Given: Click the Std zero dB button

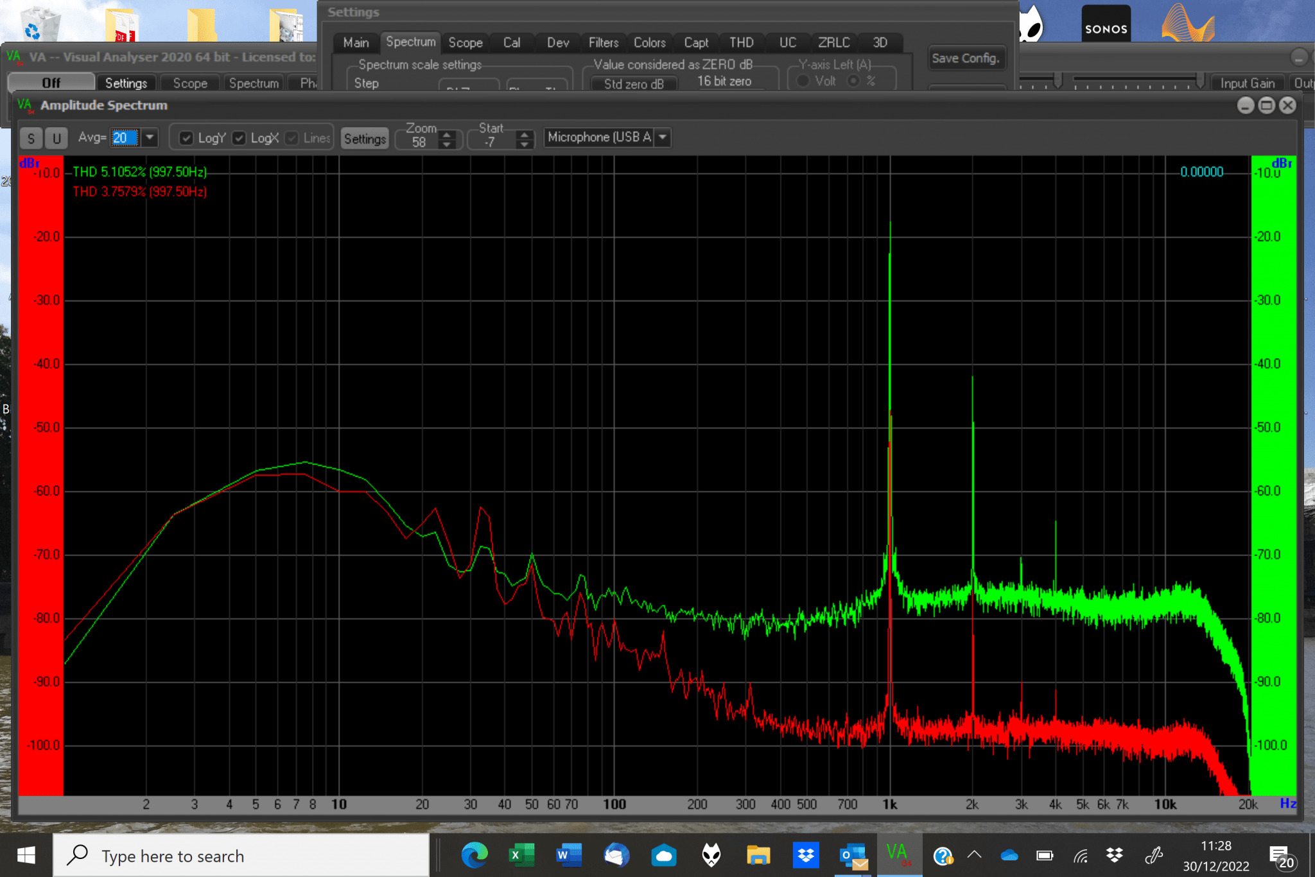Looking at the screenshot, I should point(634,83).
